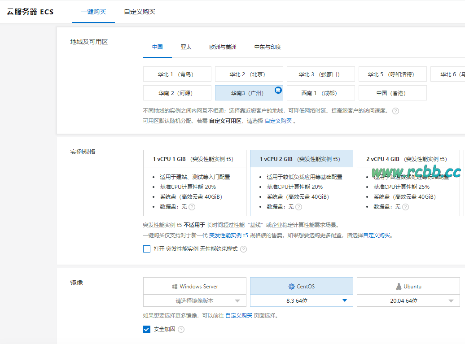Choose region 华北 5 (呼和浩特)

(x=392, y=74)
